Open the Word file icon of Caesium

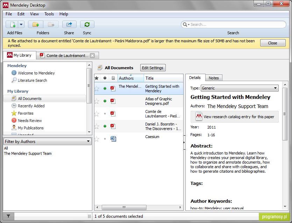pos(113,139)
